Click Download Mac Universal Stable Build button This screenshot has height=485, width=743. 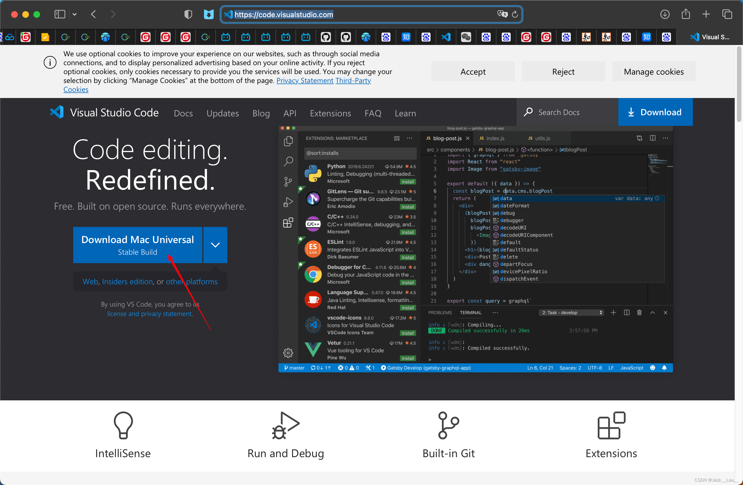137,245
